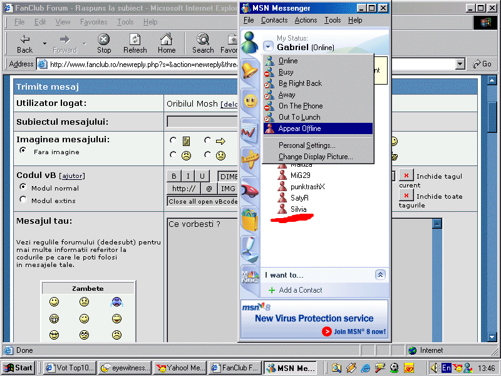Click Add a Contact link
This screenshot has height=376, width=501.
pyautogui.click(x=300, y=290)
